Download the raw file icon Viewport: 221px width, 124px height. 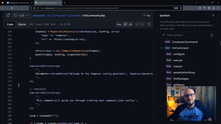(x=131, y=24)
